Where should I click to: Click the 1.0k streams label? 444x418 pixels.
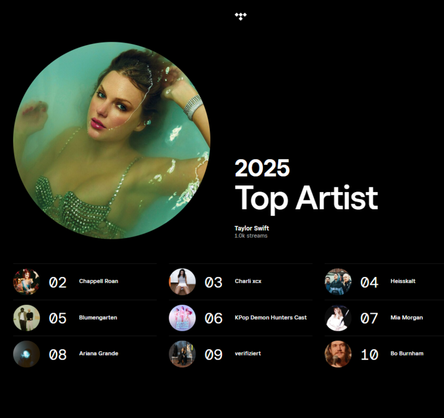pyautogui.click(x=250, y=235)
